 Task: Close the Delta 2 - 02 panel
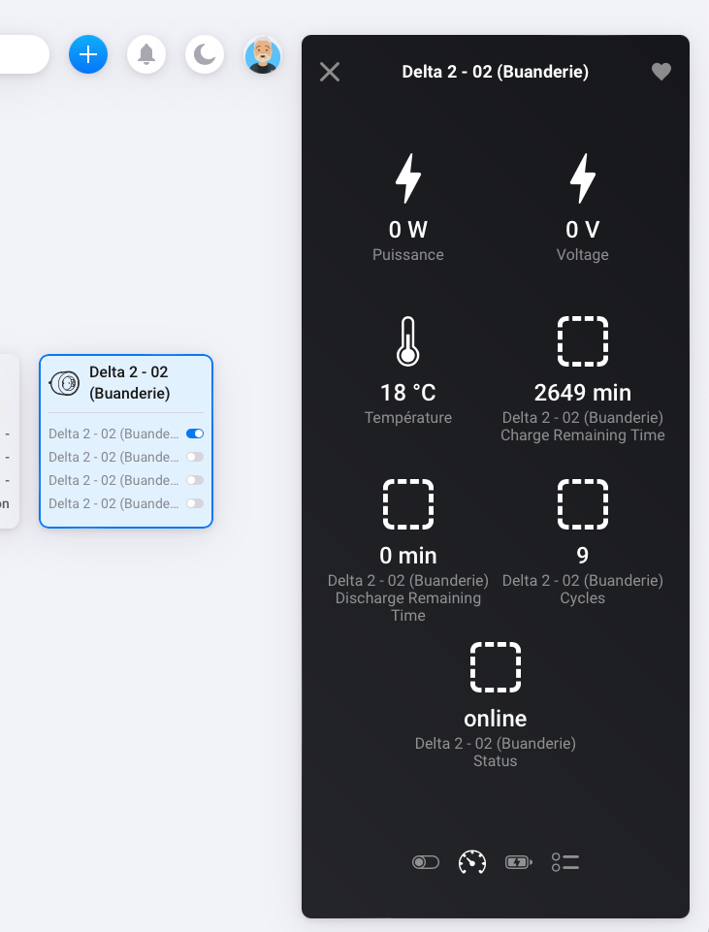(330, 72)
